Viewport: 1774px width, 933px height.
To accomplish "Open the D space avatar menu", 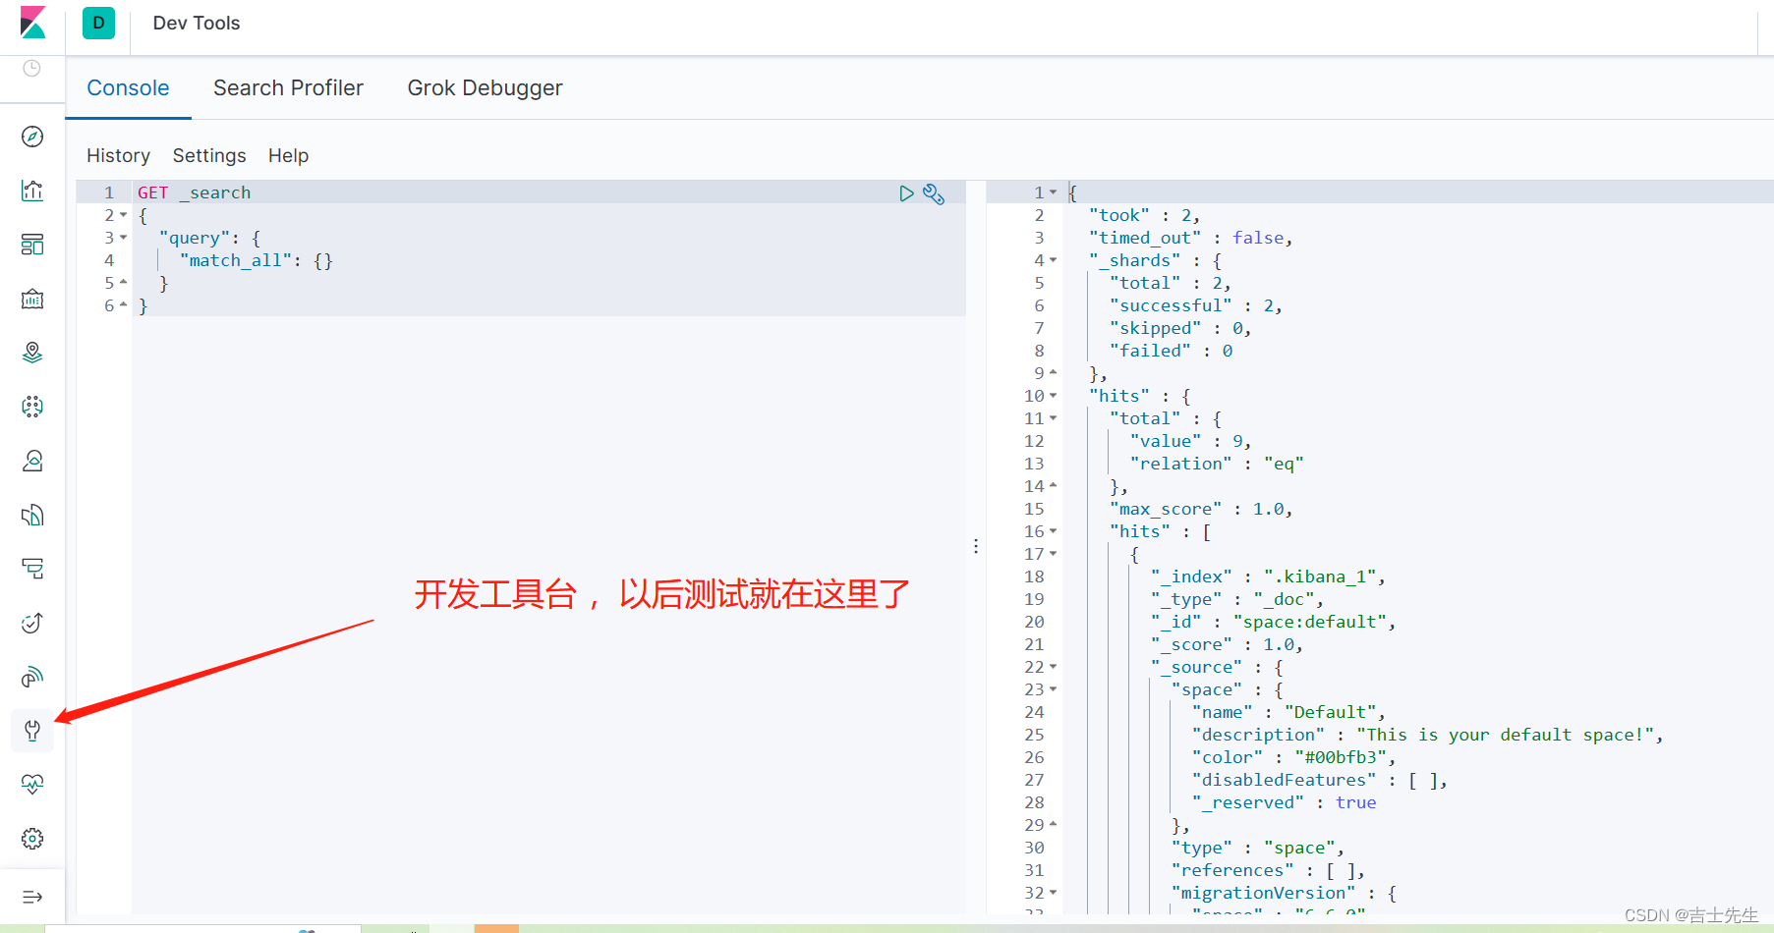I will [98, 23].
